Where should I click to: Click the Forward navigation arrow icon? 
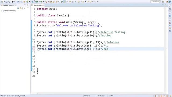click(x=95, y=2)
